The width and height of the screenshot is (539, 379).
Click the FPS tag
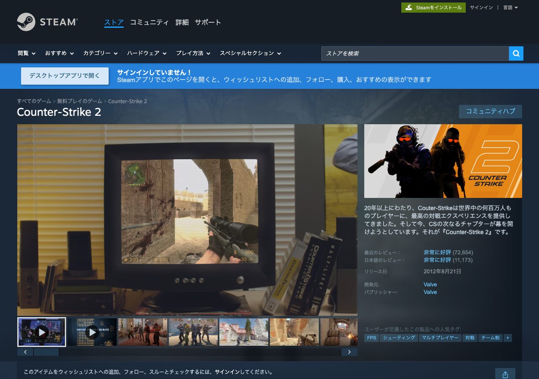(x=372, y=338)
